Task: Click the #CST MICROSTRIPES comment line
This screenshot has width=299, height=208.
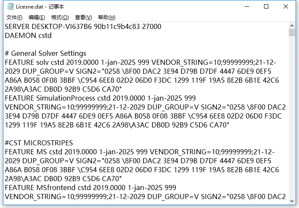Action: pyautogui.click(x=39, y=143)
